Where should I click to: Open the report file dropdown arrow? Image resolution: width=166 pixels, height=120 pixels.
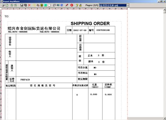point(128,5)
